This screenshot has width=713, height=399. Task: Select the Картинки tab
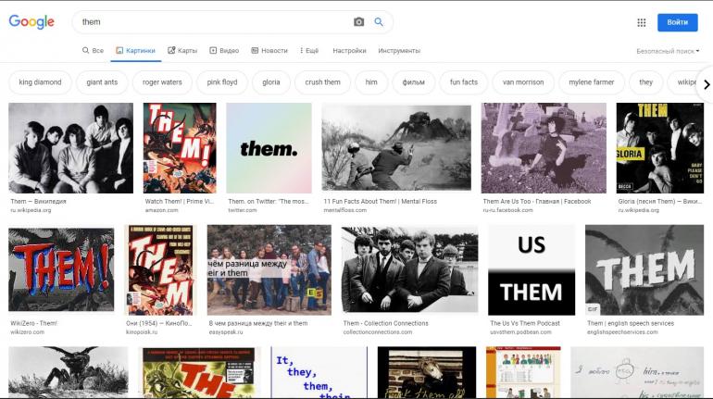click(x=135, y=50)
